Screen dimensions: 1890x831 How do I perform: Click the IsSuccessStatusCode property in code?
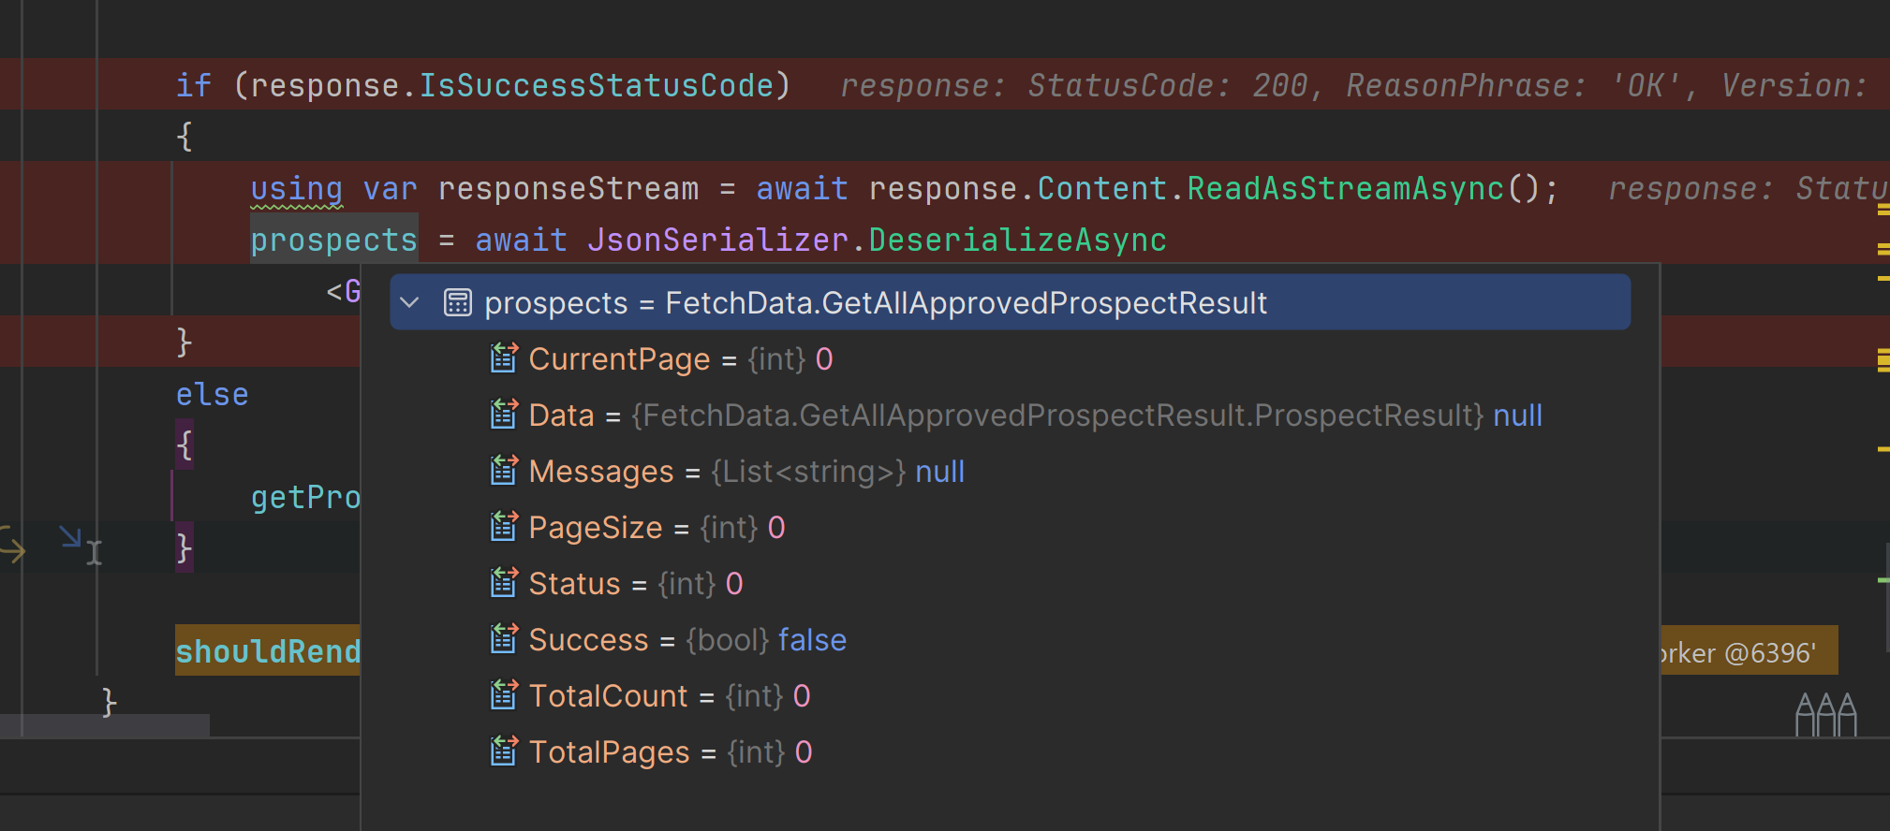click(596, 86)
